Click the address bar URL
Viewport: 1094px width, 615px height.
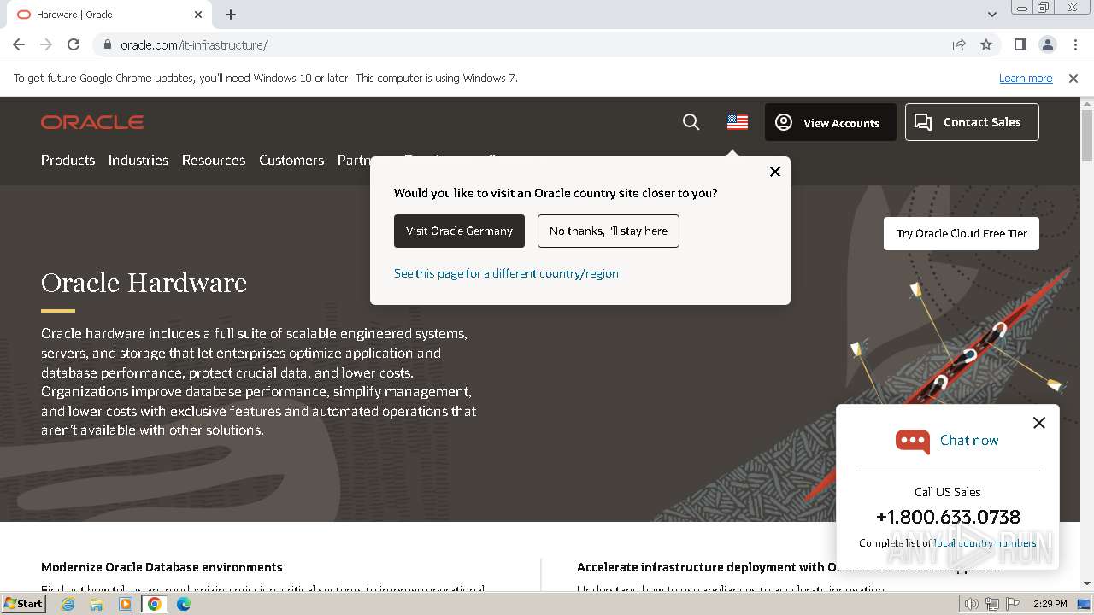pos(194,45)
